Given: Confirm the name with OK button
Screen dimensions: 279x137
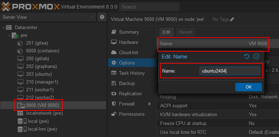Looking at the screenshot, I should 249,87.
